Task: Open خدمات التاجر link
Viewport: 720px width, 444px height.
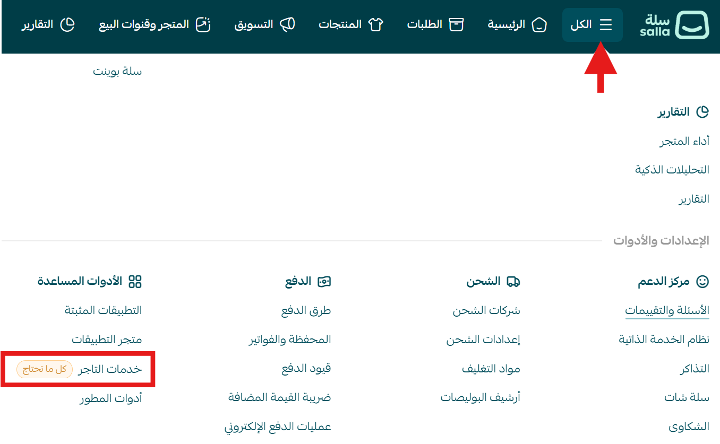Action: (110, 369)
